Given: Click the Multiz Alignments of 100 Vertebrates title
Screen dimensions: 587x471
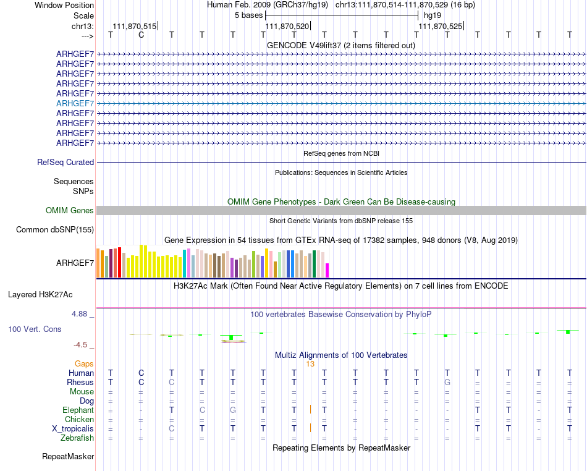Looking at the screenshot, I should tap(341, 355).
